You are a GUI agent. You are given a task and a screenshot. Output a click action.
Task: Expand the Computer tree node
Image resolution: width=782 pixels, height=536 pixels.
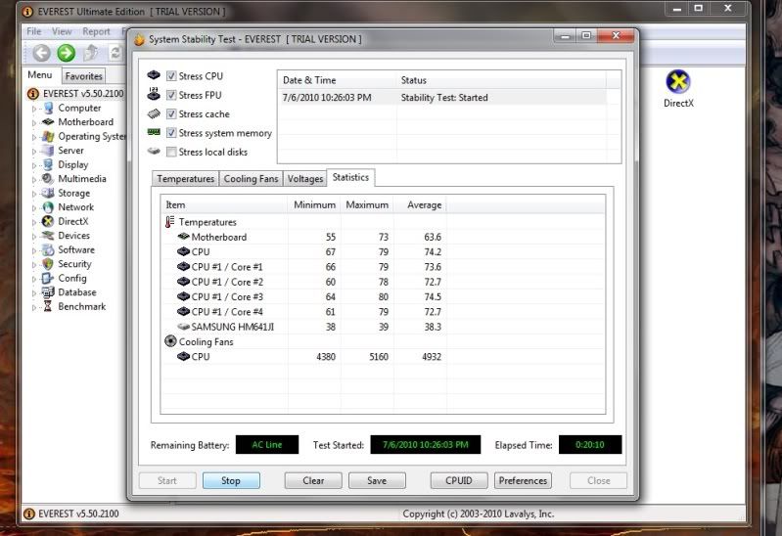click(34, 109)
